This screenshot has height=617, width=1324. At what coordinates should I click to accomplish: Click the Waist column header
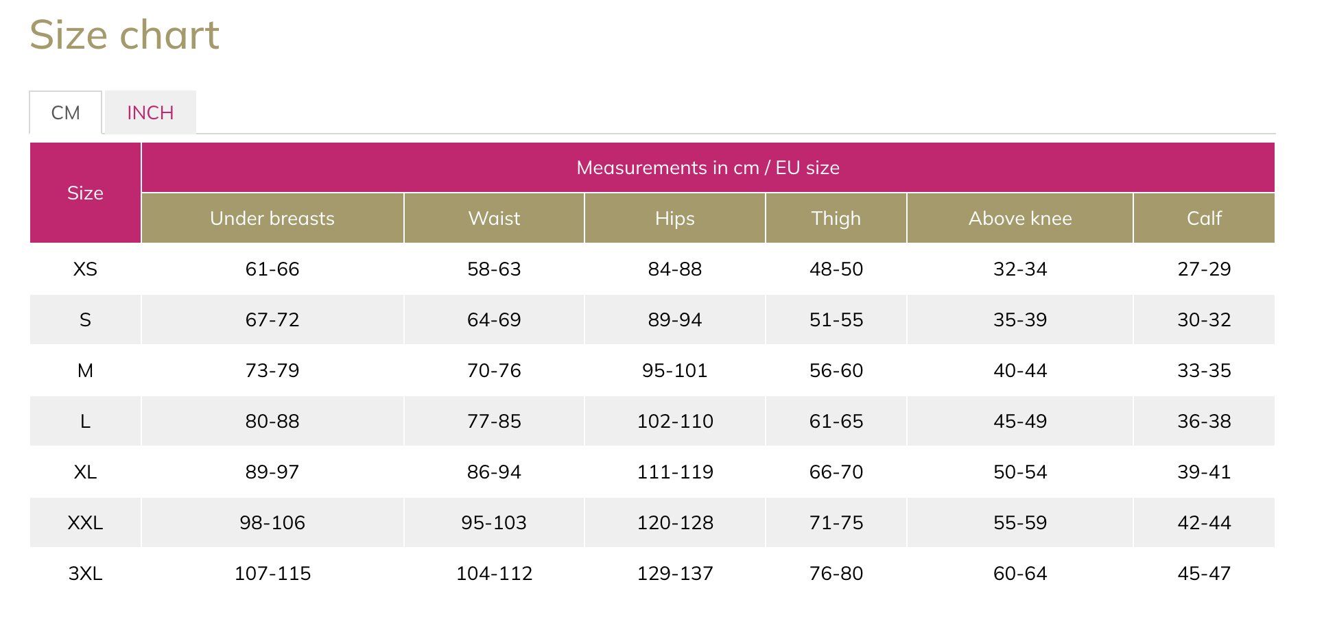tap(494, 218)
